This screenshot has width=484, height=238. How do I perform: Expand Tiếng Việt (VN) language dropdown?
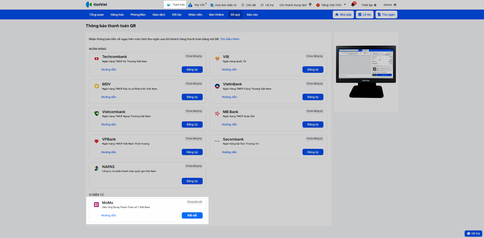click(x=331, y=5)
